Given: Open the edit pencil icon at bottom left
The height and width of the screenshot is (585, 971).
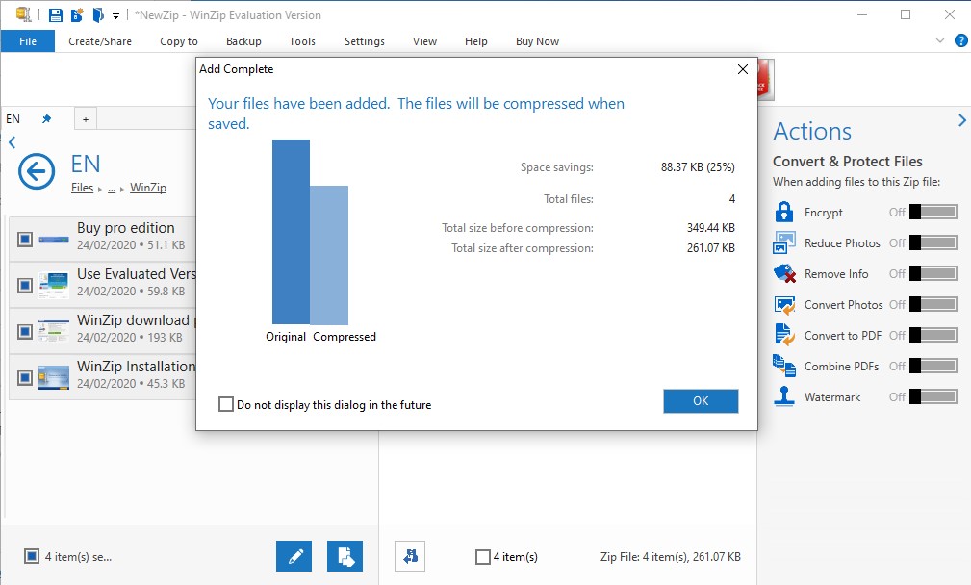Looking at the screenshot, I should coord(294,556).
